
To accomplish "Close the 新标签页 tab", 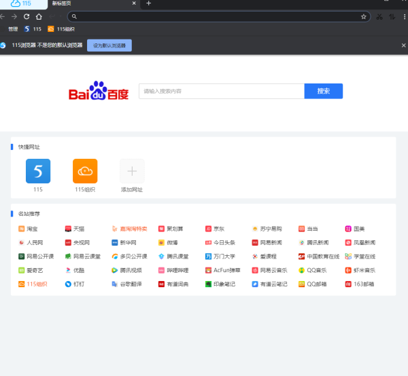I will click(x=134, y=3).
